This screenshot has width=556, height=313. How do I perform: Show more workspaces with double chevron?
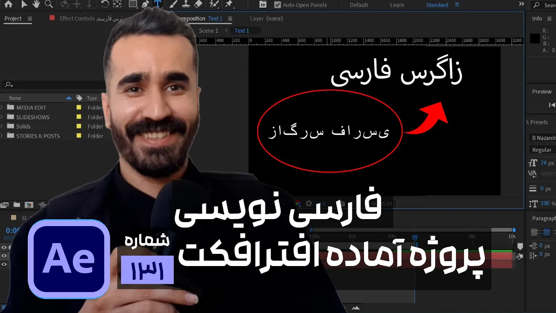[521, 4]
